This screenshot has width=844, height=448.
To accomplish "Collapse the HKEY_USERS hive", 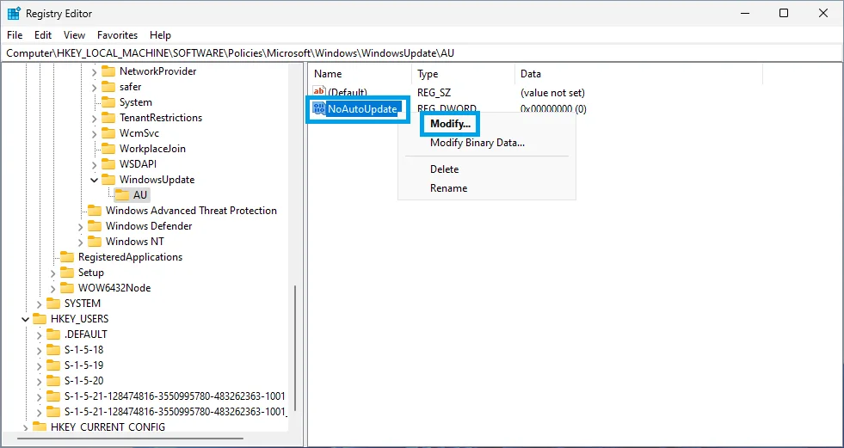I will tap(25, 319).
